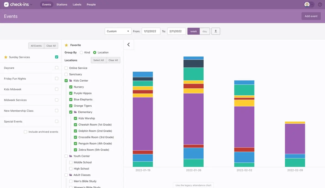
Task: Open the check-ins app switcher arrow
Action: point(31,5)
